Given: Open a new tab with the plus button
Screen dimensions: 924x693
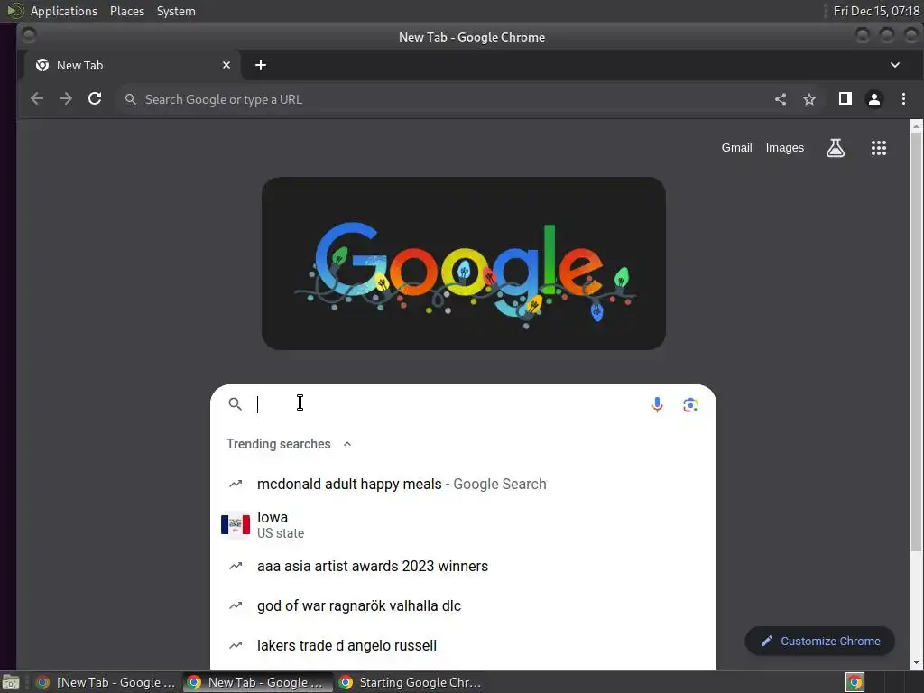Looking at the screenshot, I should [261, 65].
